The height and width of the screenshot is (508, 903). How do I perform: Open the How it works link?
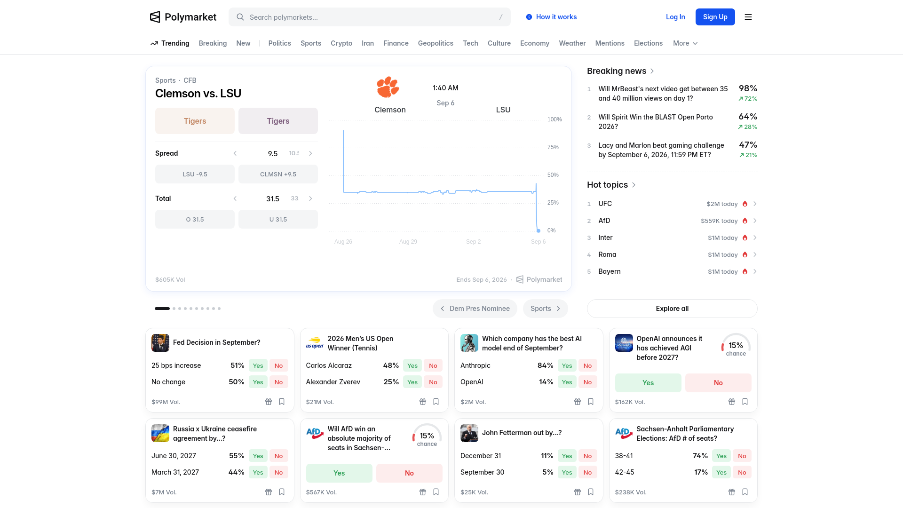pos(551,17)
